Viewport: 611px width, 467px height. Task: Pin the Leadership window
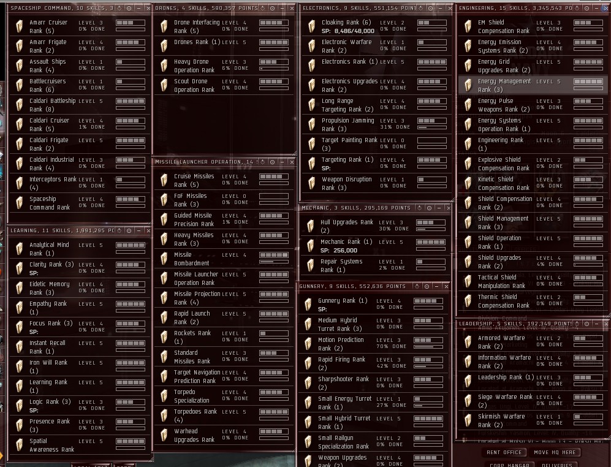pyautogui.click(x=587, y=324)
